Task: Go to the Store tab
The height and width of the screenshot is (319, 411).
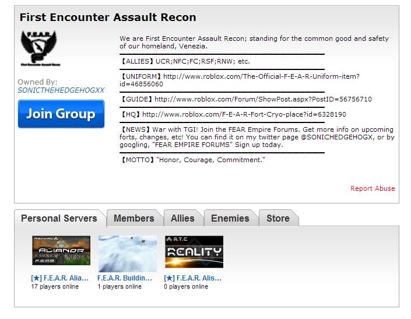Action: pyautogui.click(x=277, y=219)
